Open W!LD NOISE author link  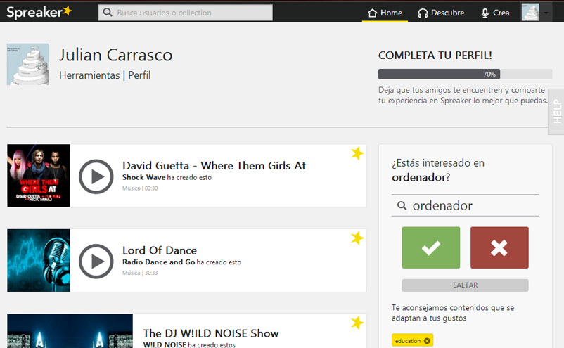click(x=165, y=344)
